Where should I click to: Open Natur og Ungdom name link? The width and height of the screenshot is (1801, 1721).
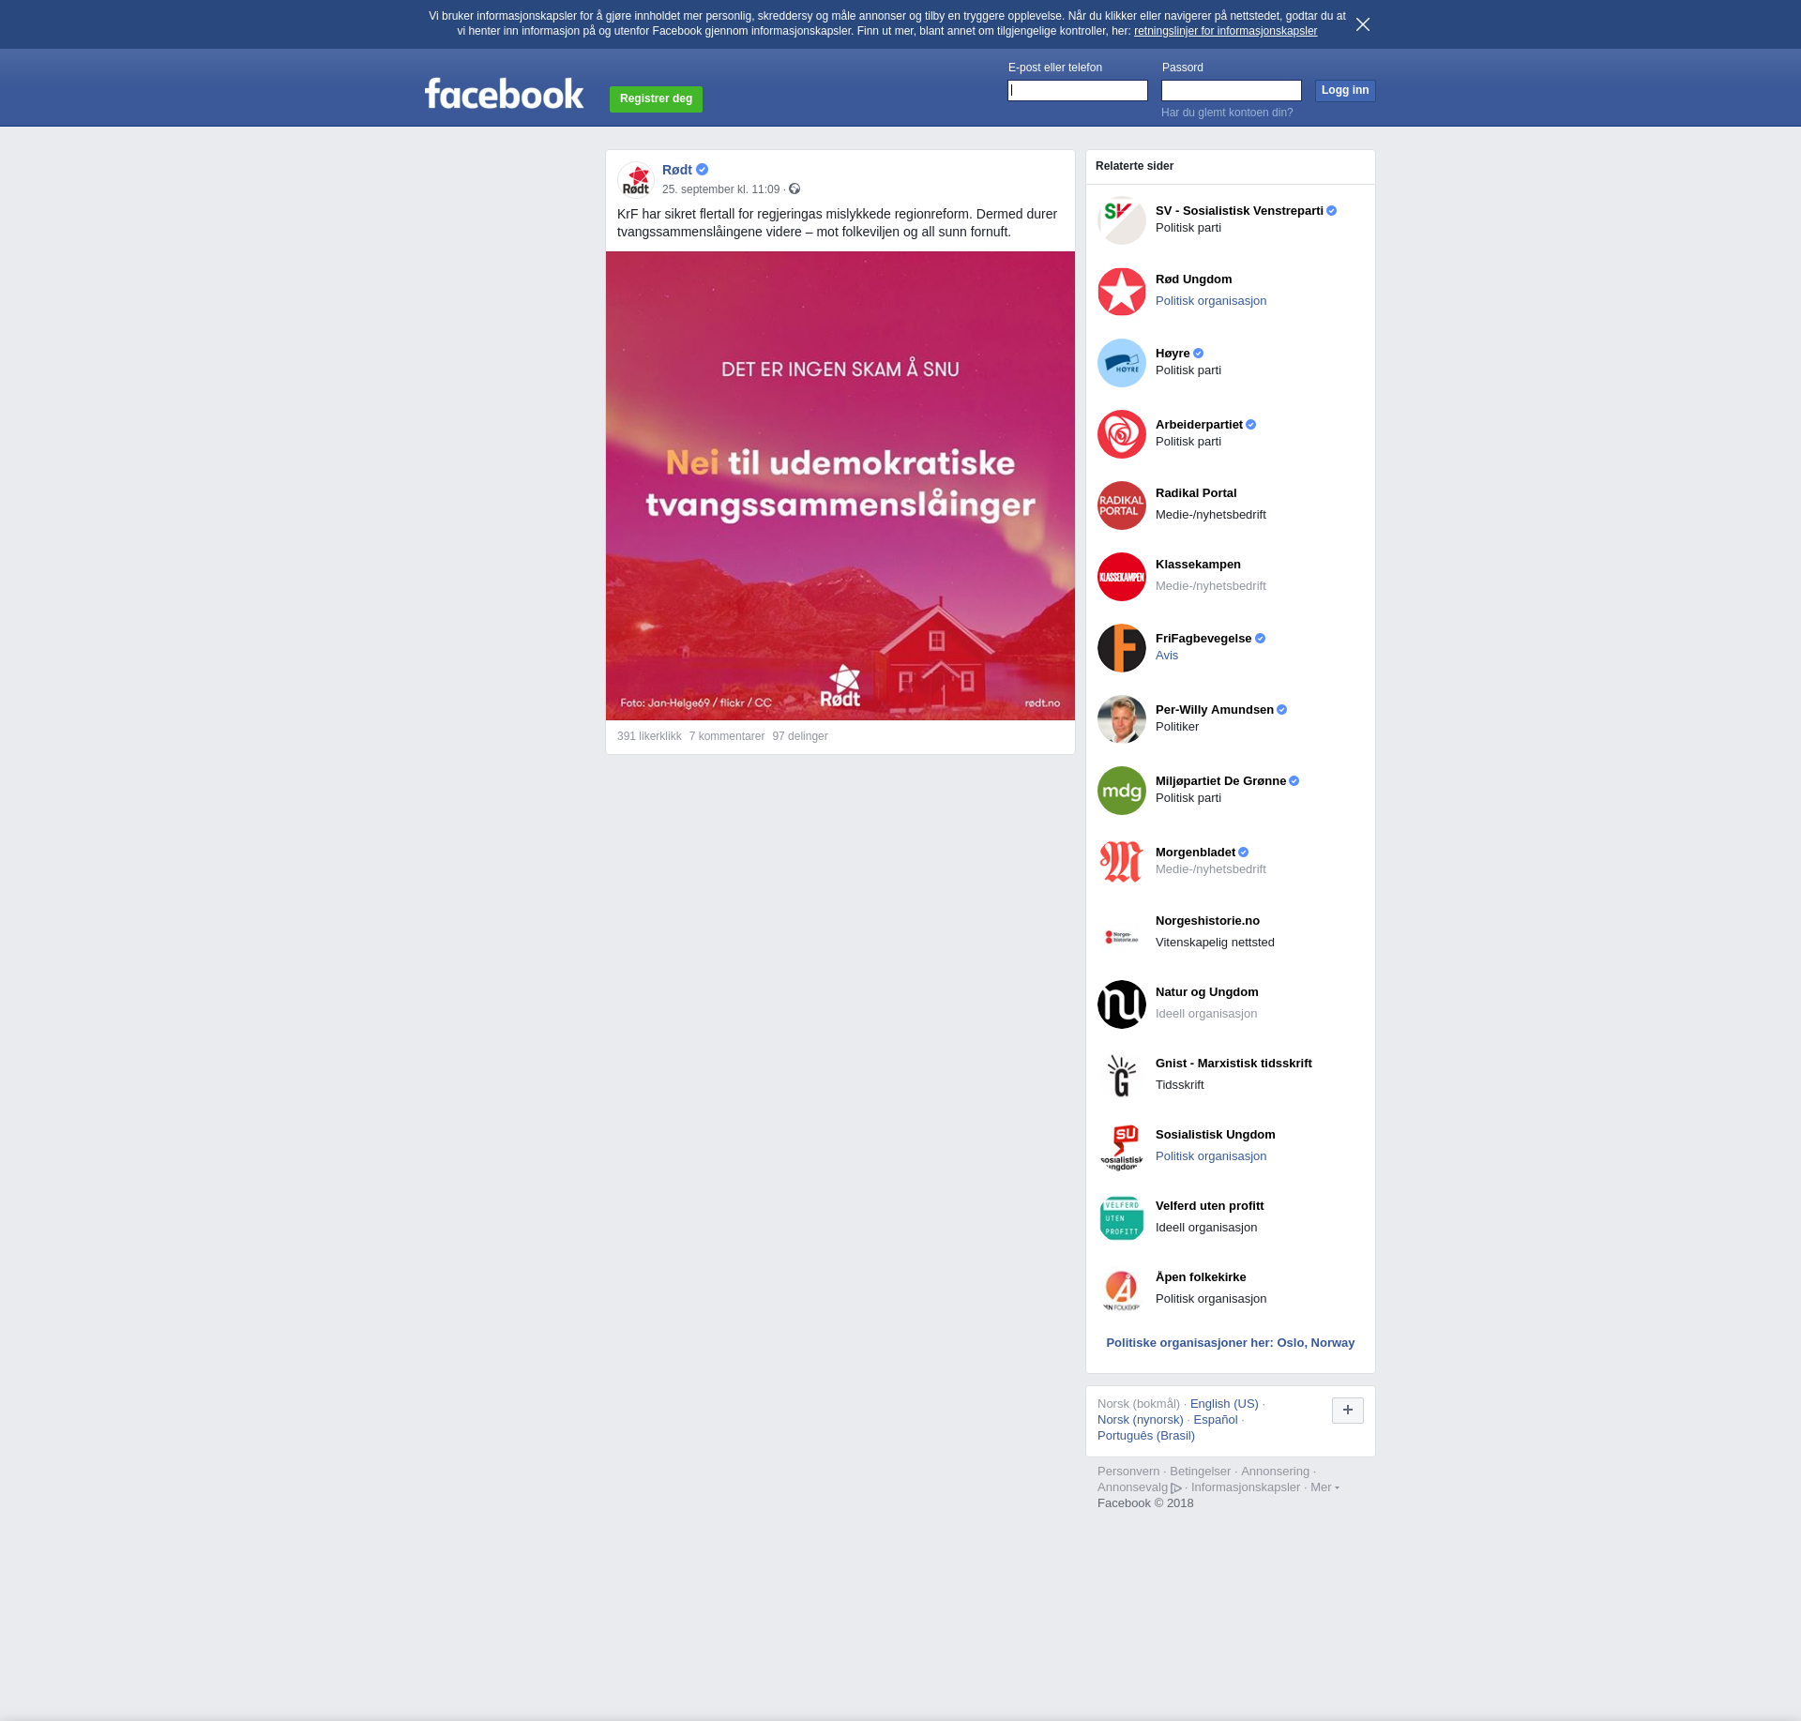coord(1207,992)
